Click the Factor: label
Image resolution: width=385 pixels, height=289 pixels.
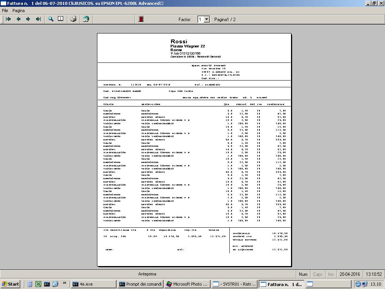click(x=185, y=20)
